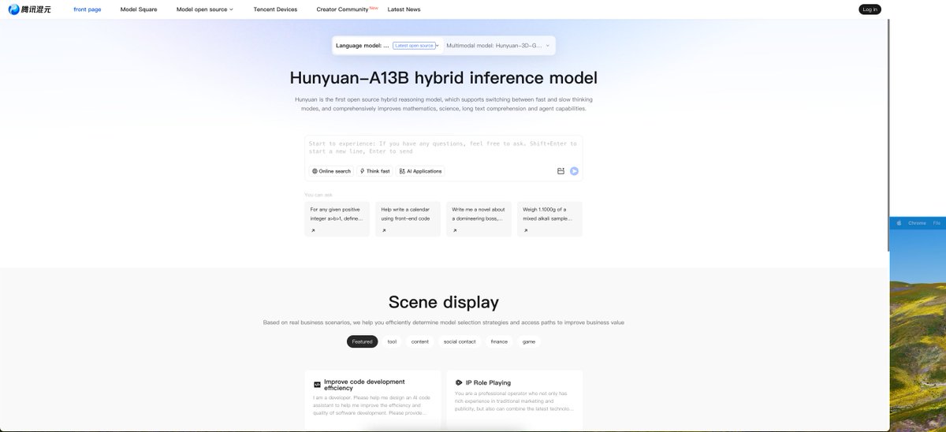Go to the front page tab
Screen dimensions: 946x432
click(x=88, y=9)
